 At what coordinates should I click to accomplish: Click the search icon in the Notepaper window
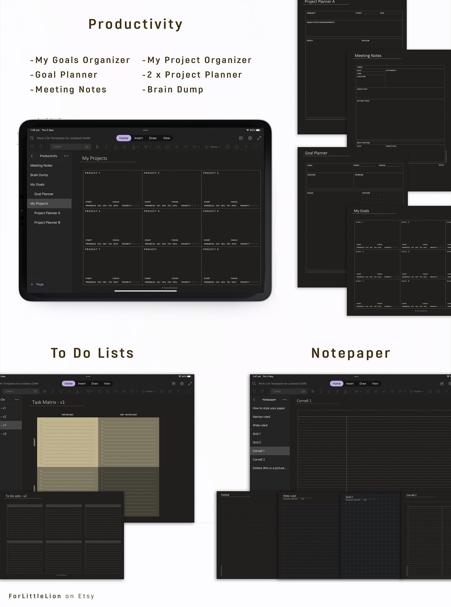point(254,384)
